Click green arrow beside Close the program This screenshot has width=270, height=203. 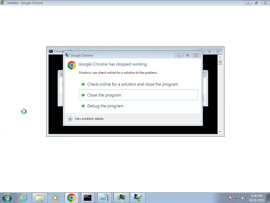[x=83, y=95]
